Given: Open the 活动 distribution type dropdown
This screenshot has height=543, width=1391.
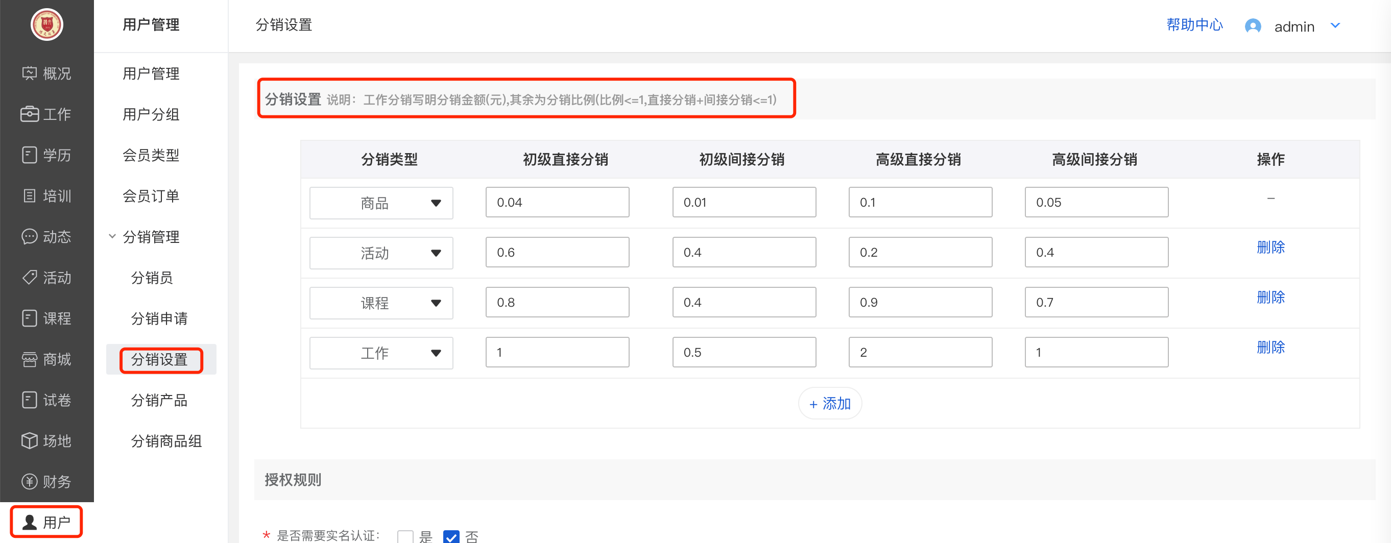Looking at the screenshot, I should [x=381, y=253].
